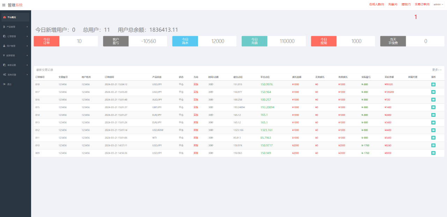Click the 产品信息 column header
The width and height of the screenshot is (447, 217).
click(x=157, y=77)
